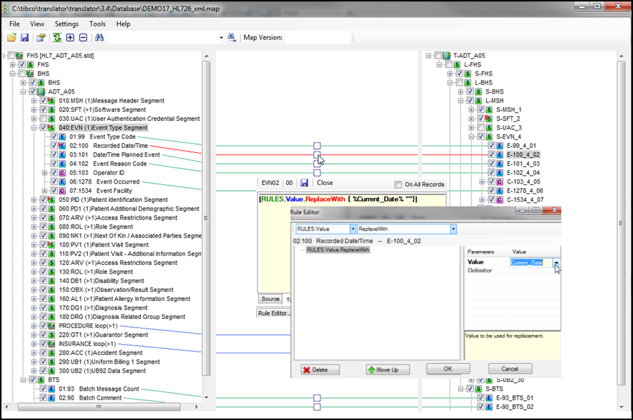Save the rule using the EVN02 panel disk icon
The height and width of the screenshot is (420, 633).
pyautogui.click(x=304, y=183)
